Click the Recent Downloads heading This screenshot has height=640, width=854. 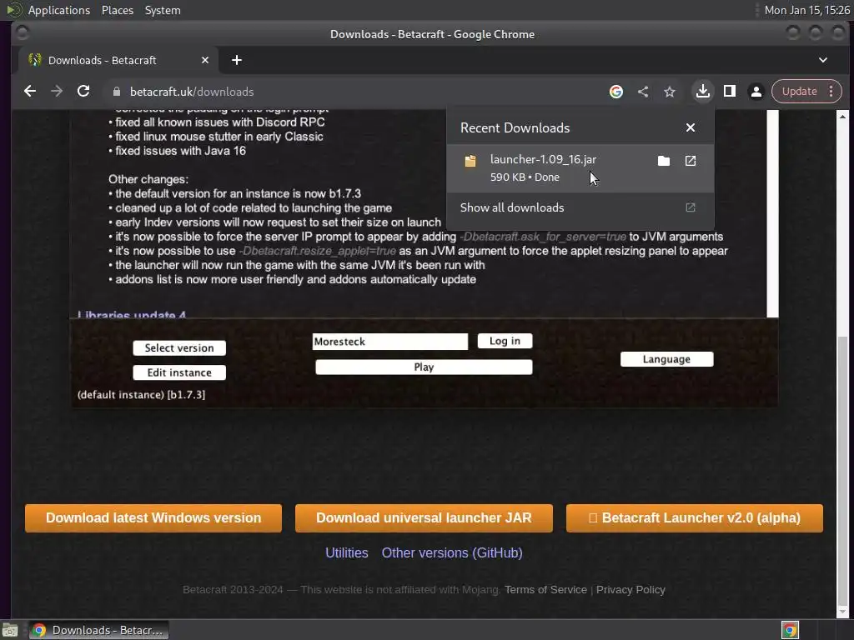tap(515, 127)
